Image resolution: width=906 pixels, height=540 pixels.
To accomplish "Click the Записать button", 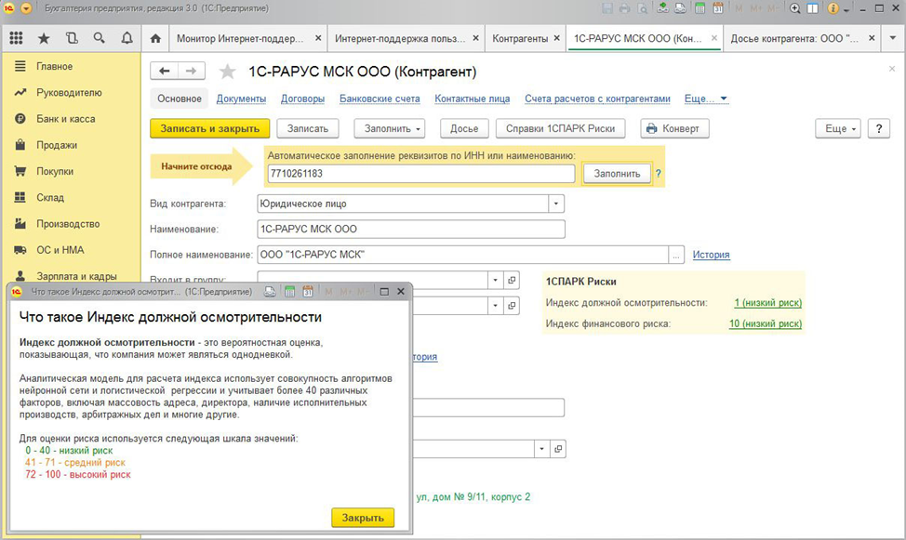I will click(308, 129).
